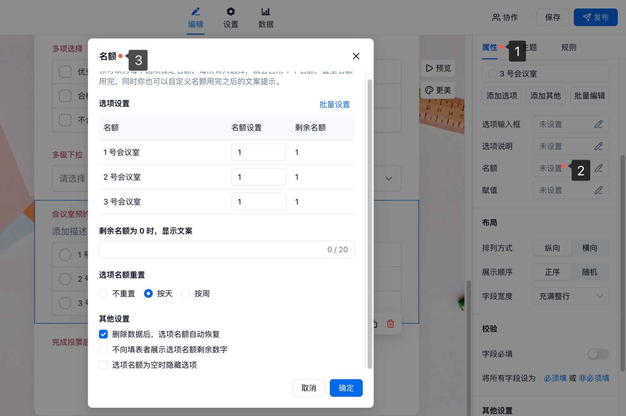This screenshot has height=416, width=626.
Task: Click the 添加选项 button
Action: [502, 96]
